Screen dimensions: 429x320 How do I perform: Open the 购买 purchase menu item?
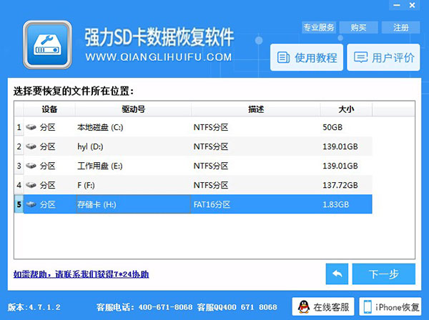click(358, 27)
